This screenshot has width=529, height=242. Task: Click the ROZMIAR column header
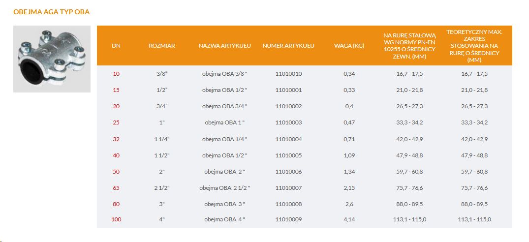pos(162,46)
